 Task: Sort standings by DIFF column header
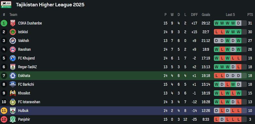coord(194,15)
